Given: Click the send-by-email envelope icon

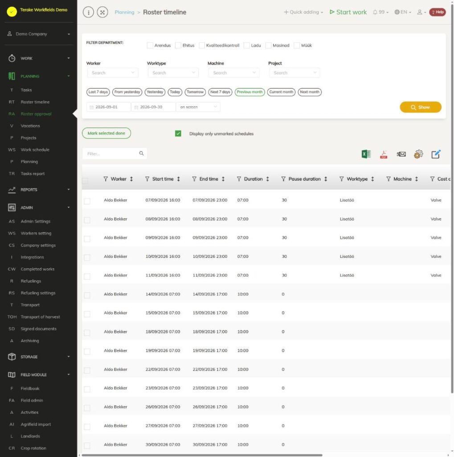Looking at the screenshot, I should pyautogui.click(x=401, y=154).
